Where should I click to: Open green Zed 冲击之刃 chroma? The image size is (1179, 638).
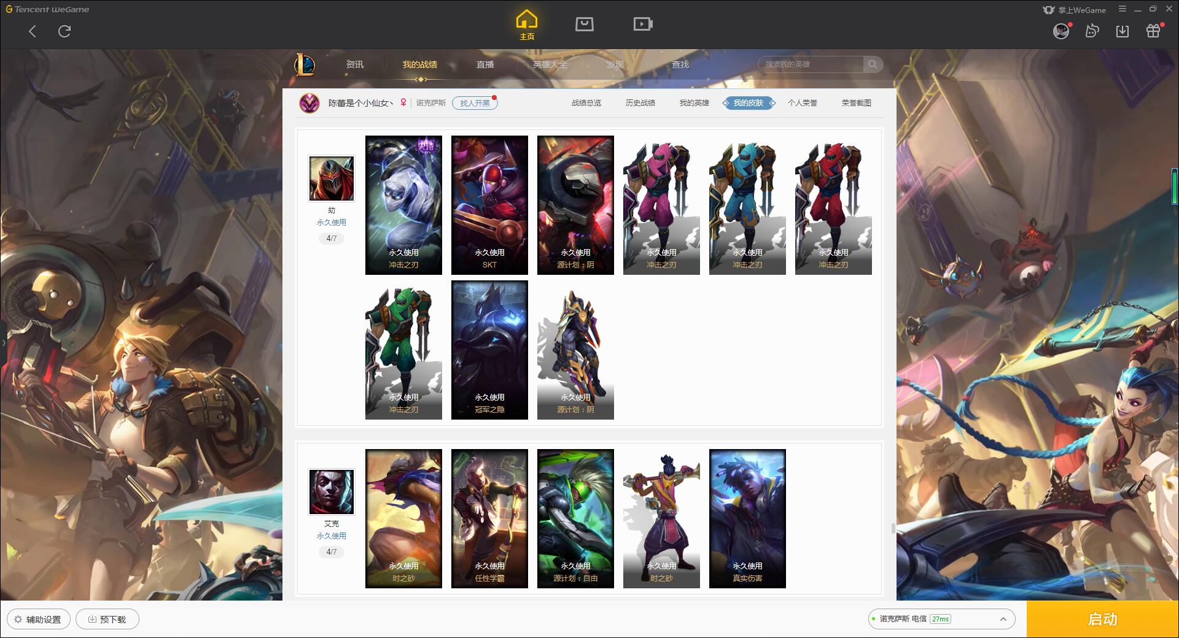[x=403, y=350]
